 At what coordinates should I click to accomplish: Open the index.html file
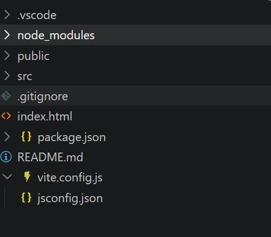pyautogui.click(x=45, y=116)
